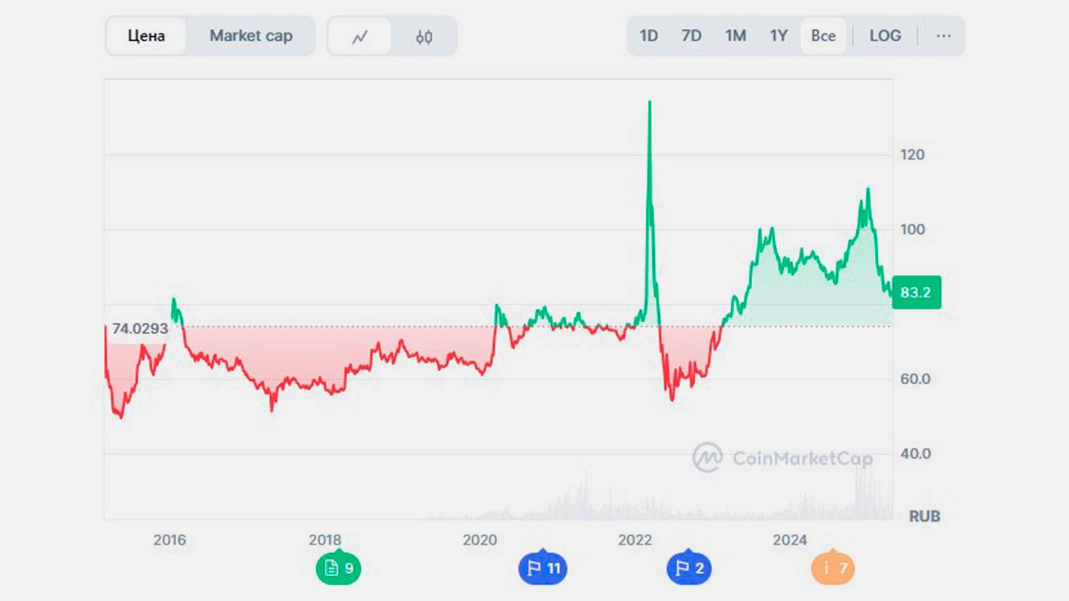Screen dimensions: 1069x601
Task: Set chart range to 1Y
Action: [778, 35]
